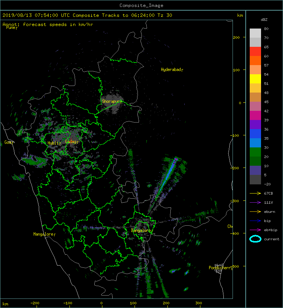Click the yellow 67CB track arrow in legend
Viewport: 283px width, 308px height.
pos(255,193)
